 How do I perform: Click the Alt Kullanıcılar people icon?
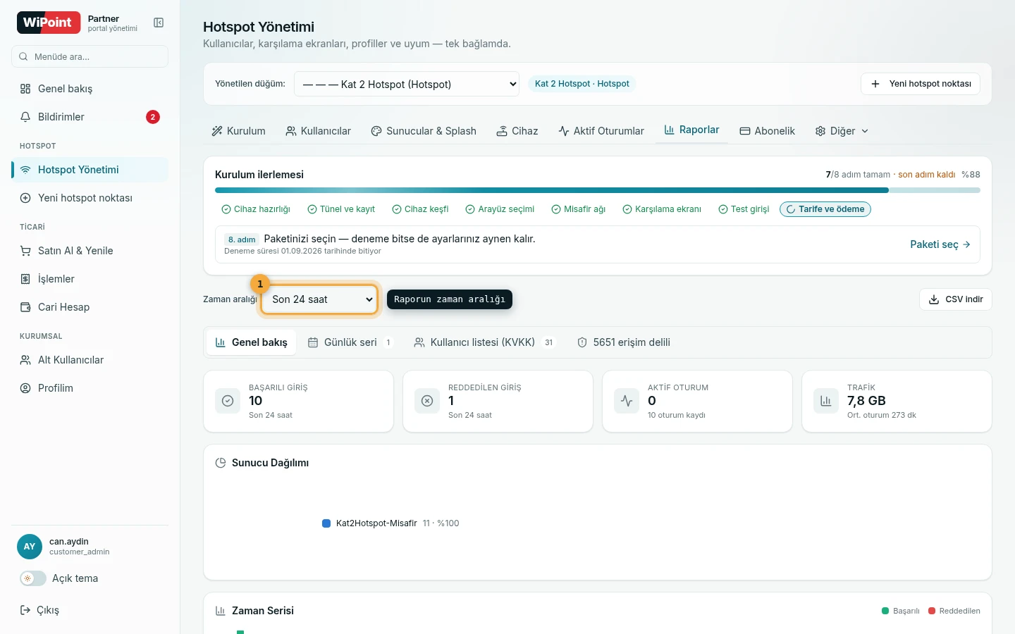[25, 360]
